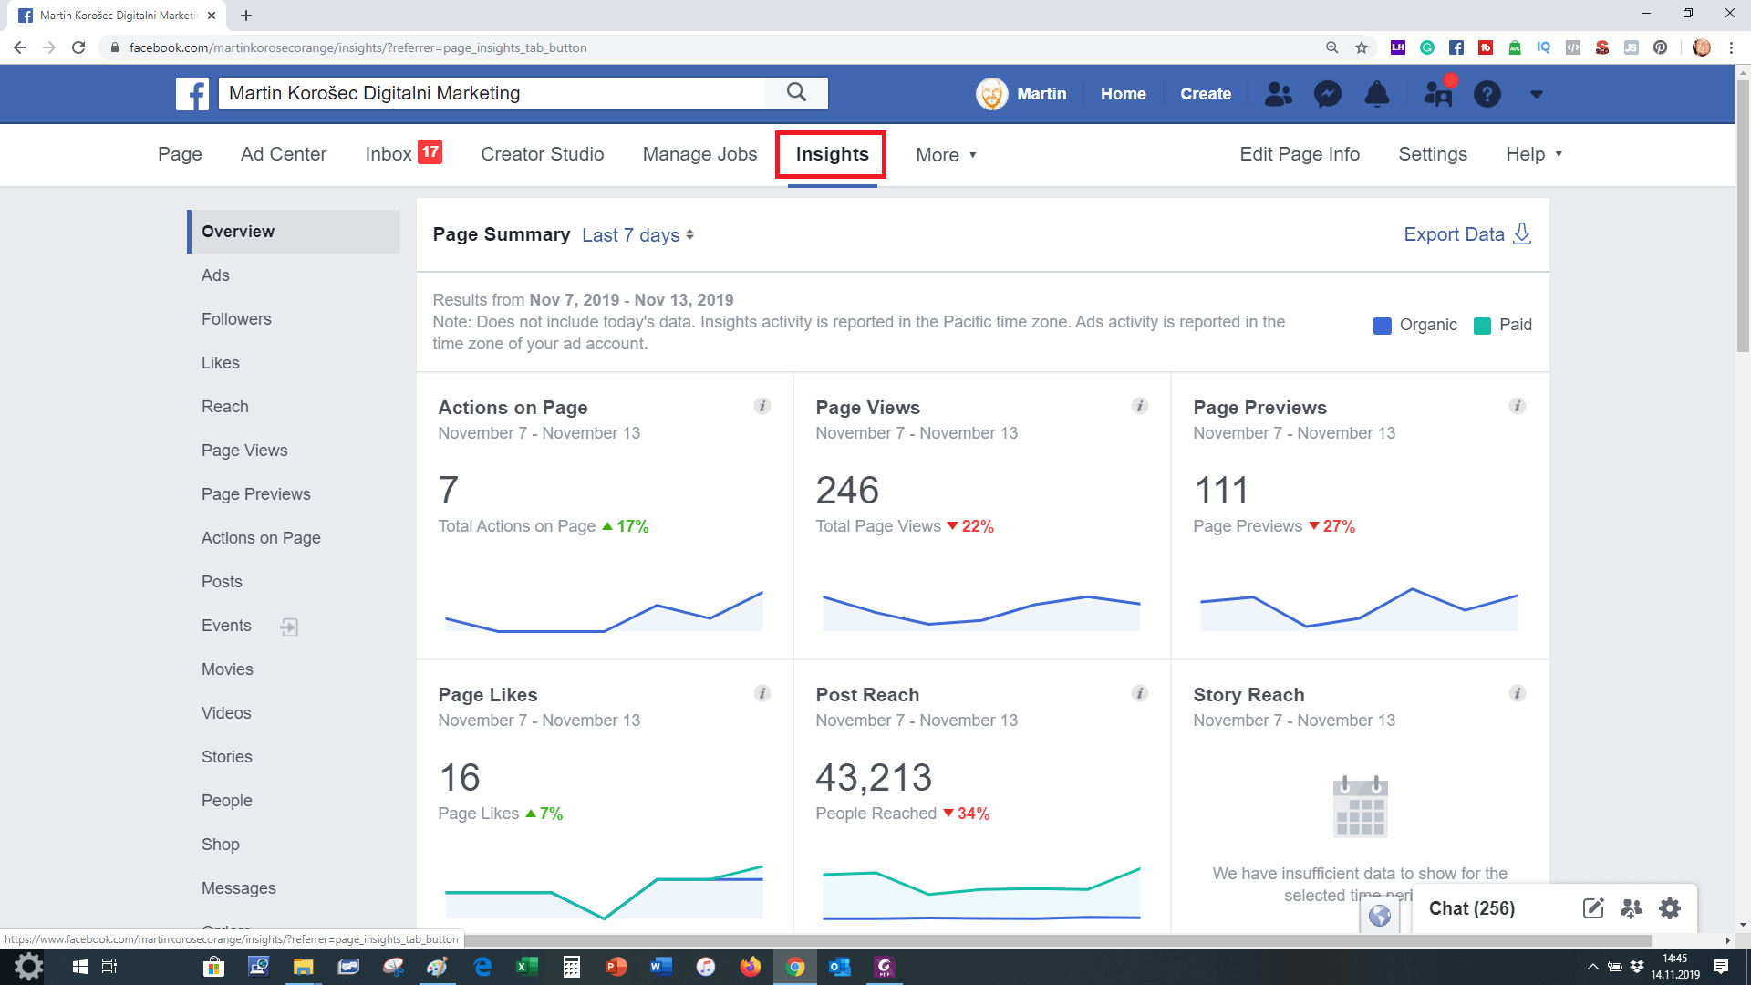Open the Messenger icon in the header
This screenshot has height=985, width=1751.
point(1327,94)
